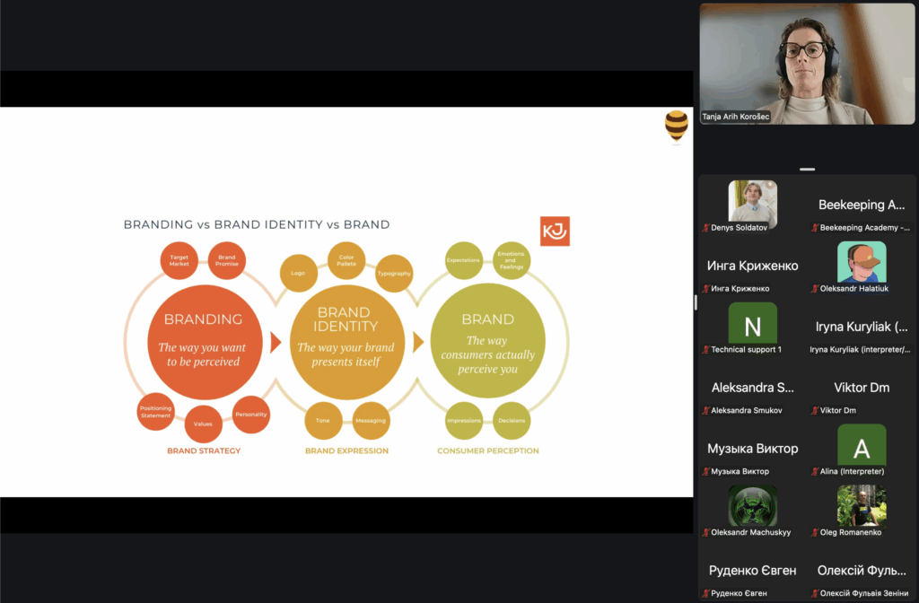Click the orange KJ logo on slide
This screenshot has height=603, width=919.
point(555,231)
